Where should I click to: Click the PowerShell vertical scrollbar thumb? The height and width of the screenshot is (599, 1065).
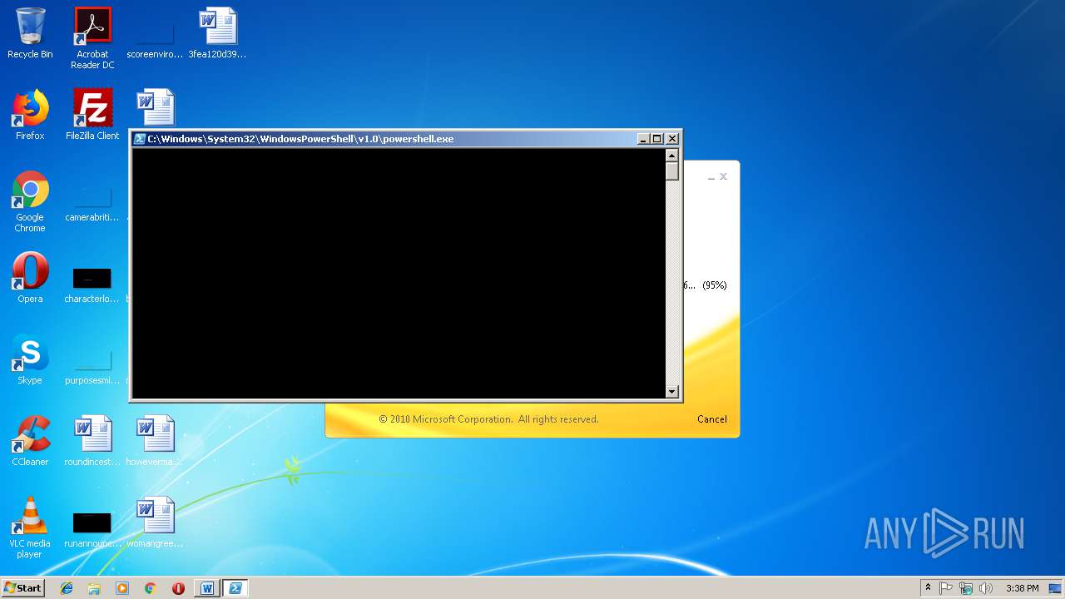pos(672,171)
